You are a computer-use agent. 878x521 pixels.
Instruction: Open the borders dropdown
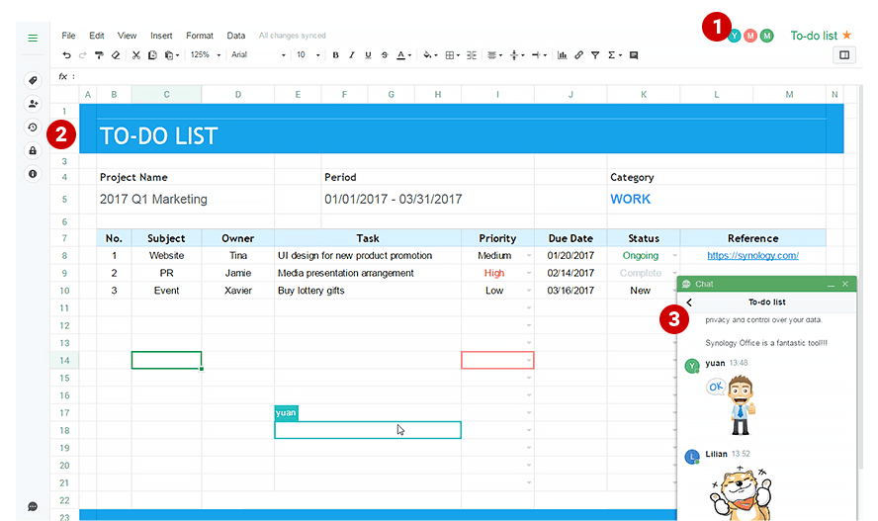point(452,54)
